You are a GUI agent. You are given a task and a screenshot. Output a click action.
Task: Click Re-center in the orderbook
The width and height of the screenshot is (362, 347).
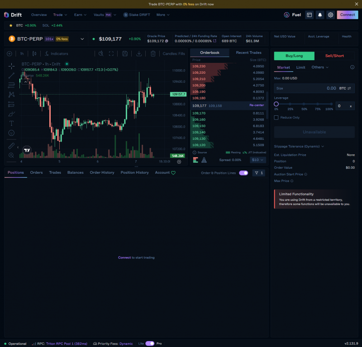coord(257,105)
